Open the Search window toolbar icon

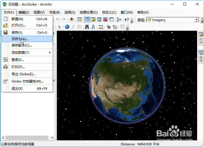(99, 20)
